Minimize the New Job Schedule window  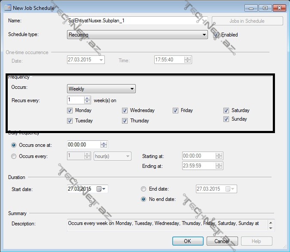coord(251,8)
